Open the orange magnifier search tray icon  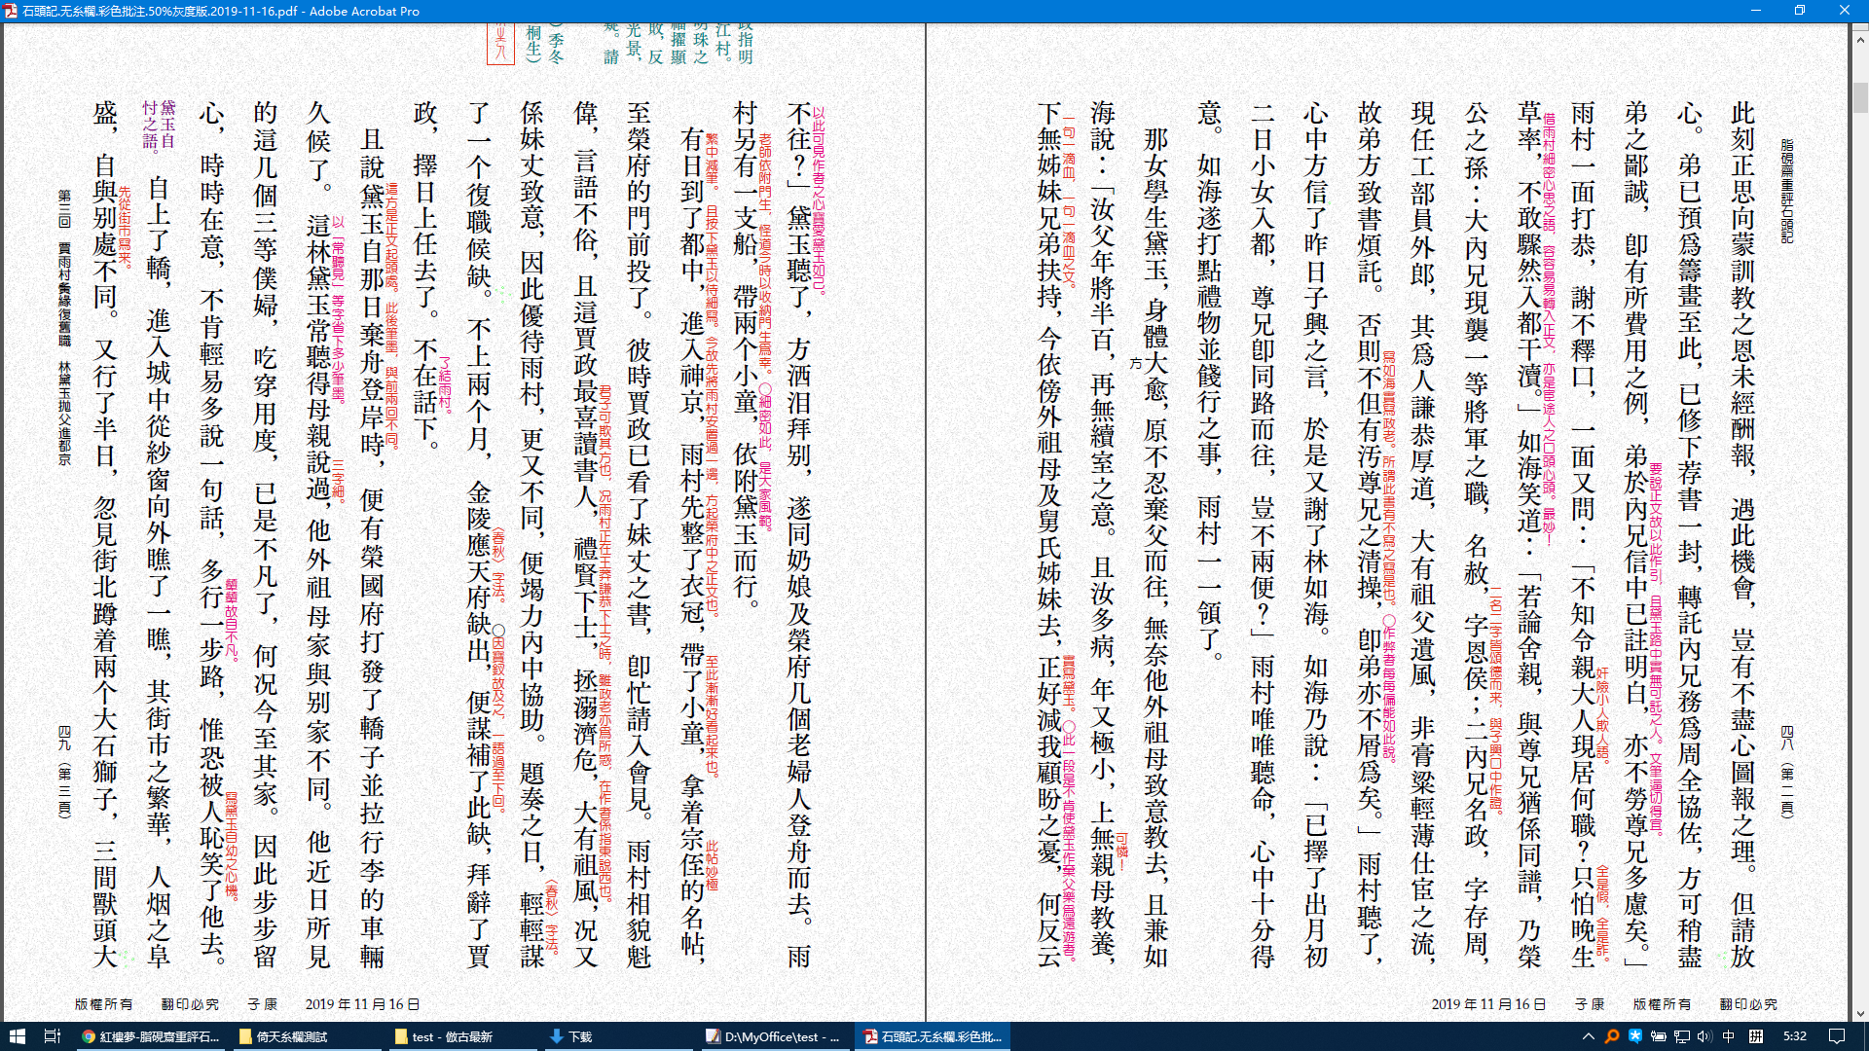point(1612,1036)
